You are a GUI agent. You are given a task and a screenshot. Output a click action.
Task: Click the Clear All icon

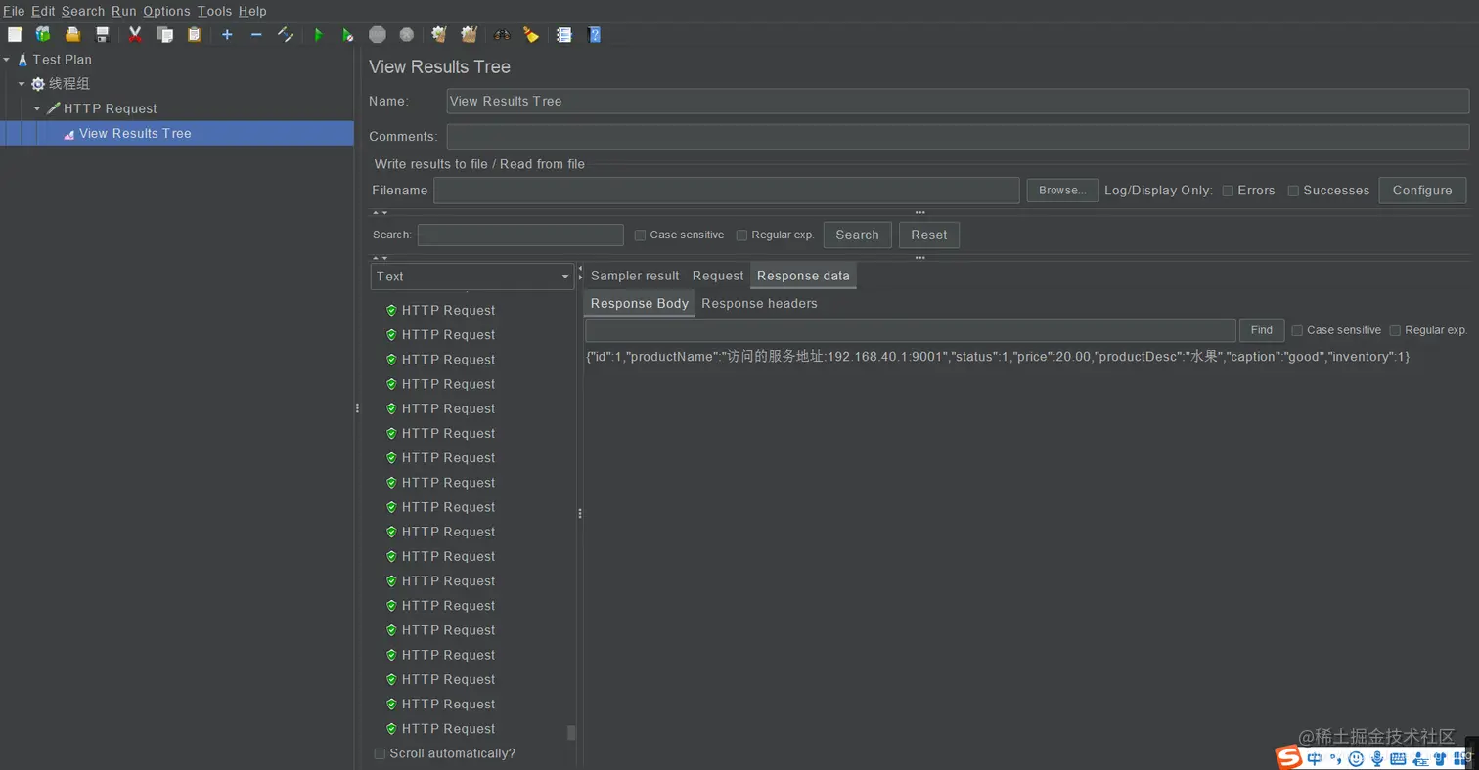point(469,35)
